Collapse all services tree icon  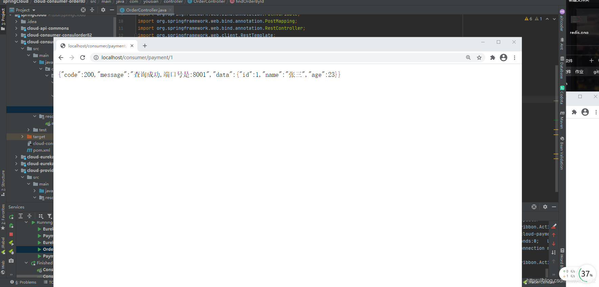coord(29,216)
